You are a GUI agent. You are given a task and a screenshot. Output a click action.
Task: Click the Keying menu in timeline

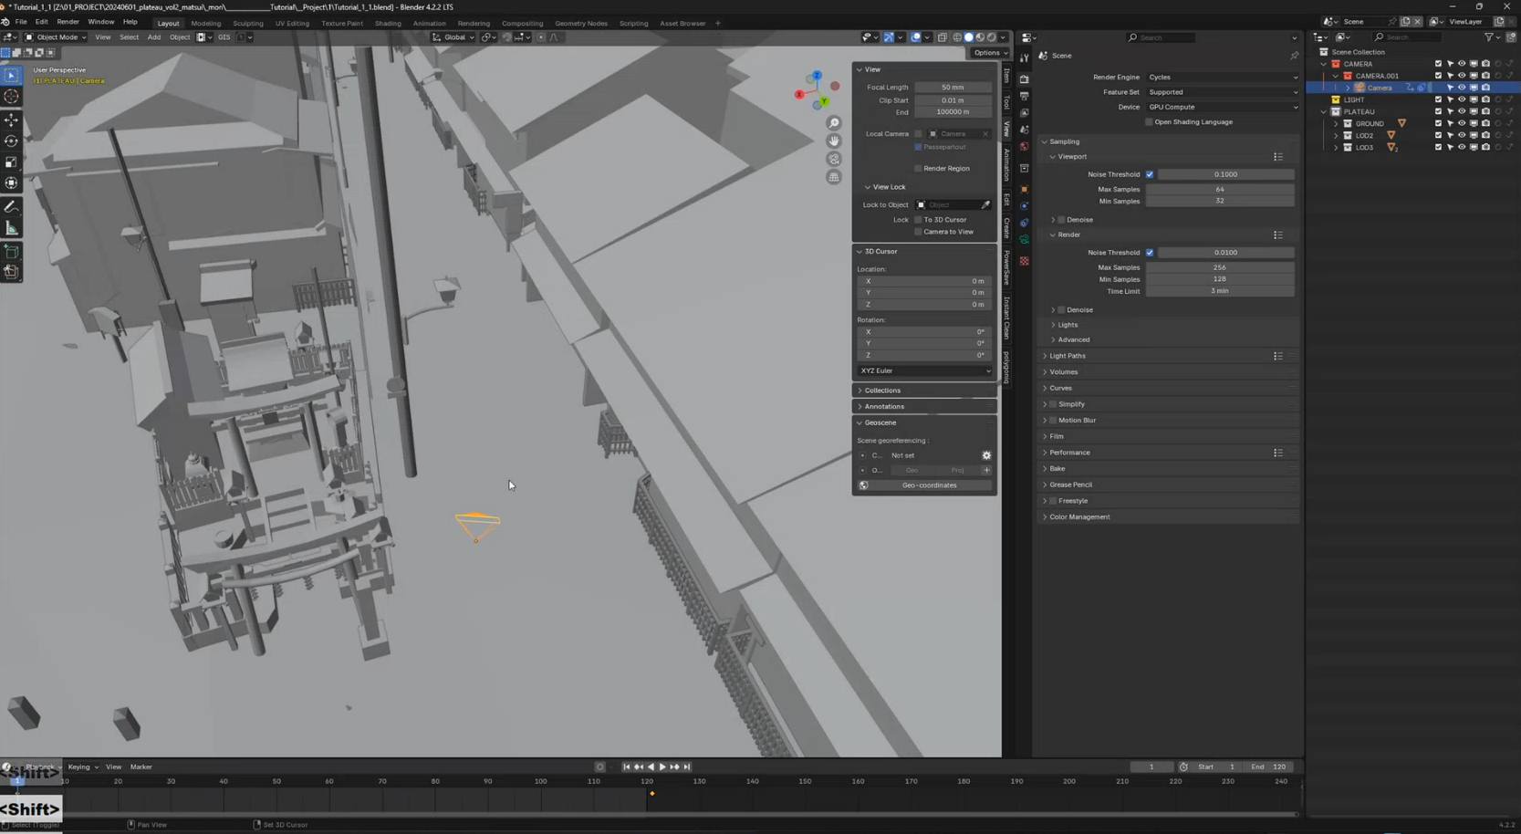pyautogui.click(x=82, y=767)
